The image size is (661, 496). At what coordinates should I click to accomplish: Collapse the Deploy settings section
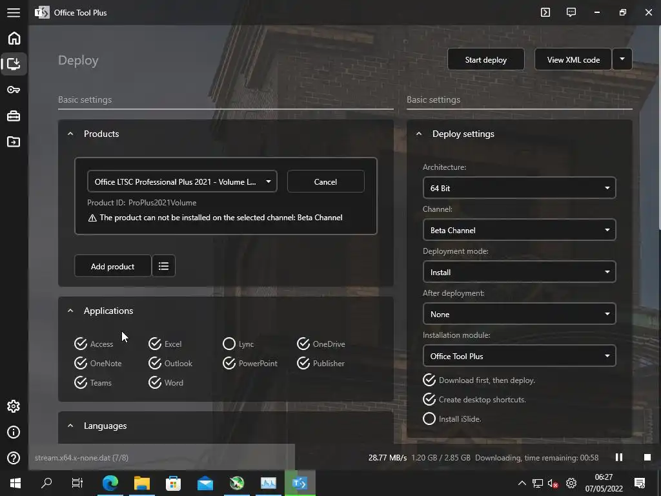pos(418,134)
